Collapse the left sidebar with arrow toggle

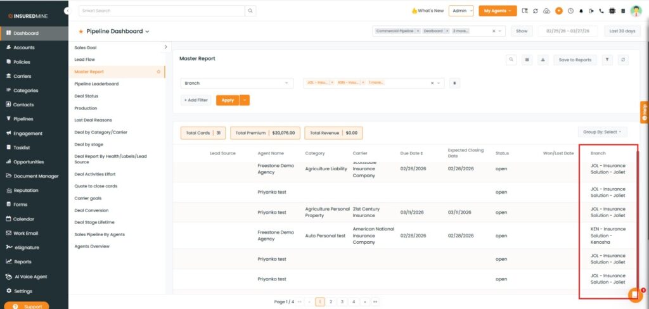67,11
